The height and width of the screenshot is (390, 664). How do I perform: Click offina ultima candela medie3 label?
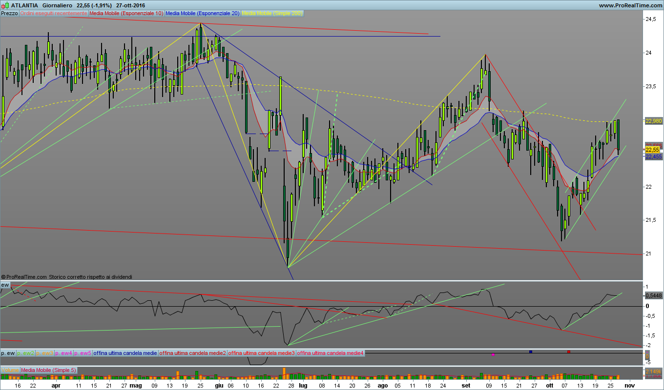(x=262, y=352)
